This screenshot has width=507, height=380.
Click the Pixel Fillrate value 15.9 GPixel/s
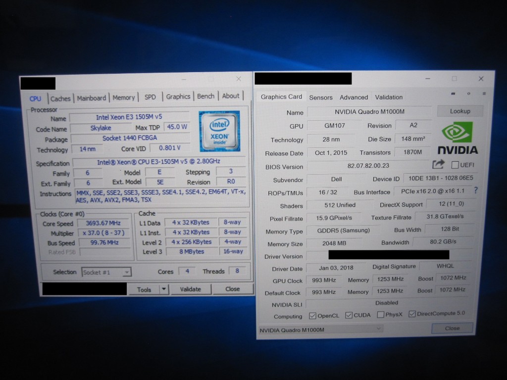point(334,218)
